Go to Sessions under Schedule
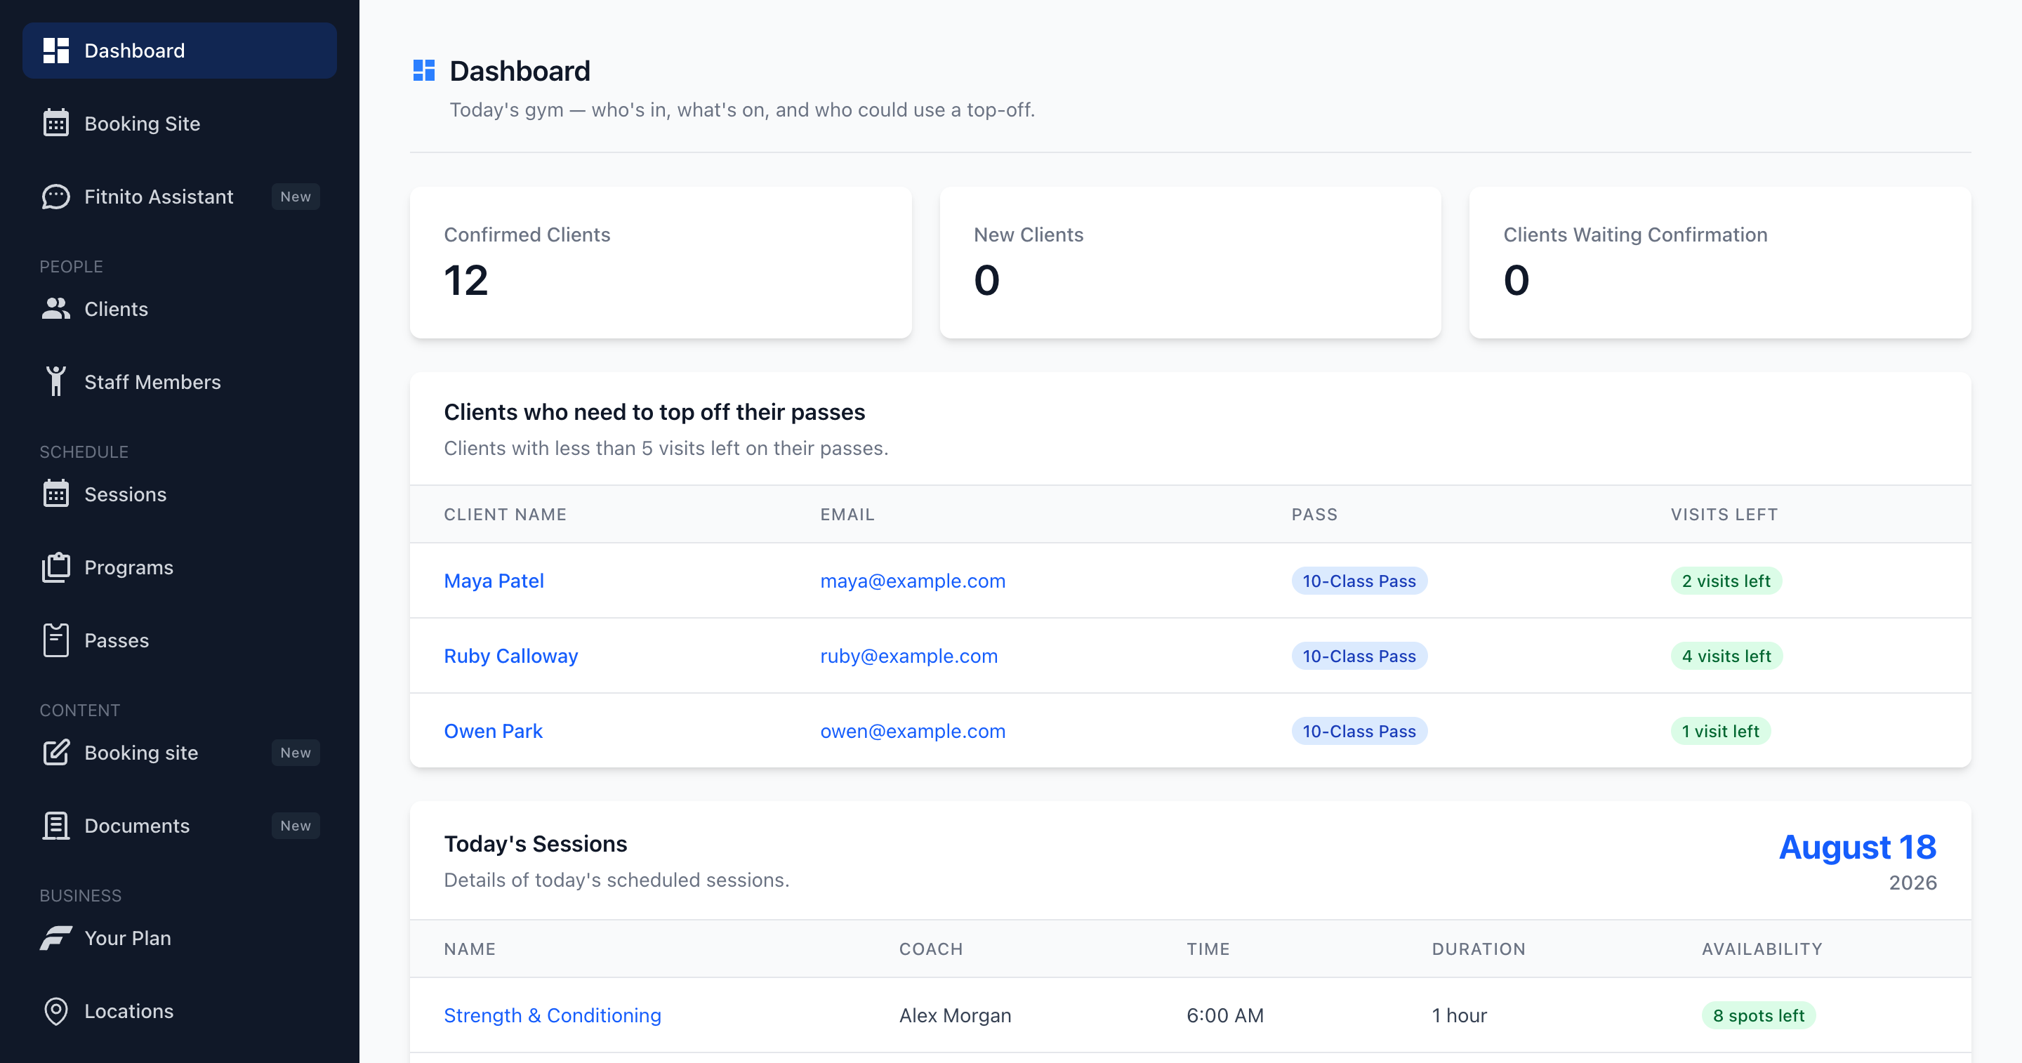The height and width of the screenshot is (1063, 2022). click(180, 494)
